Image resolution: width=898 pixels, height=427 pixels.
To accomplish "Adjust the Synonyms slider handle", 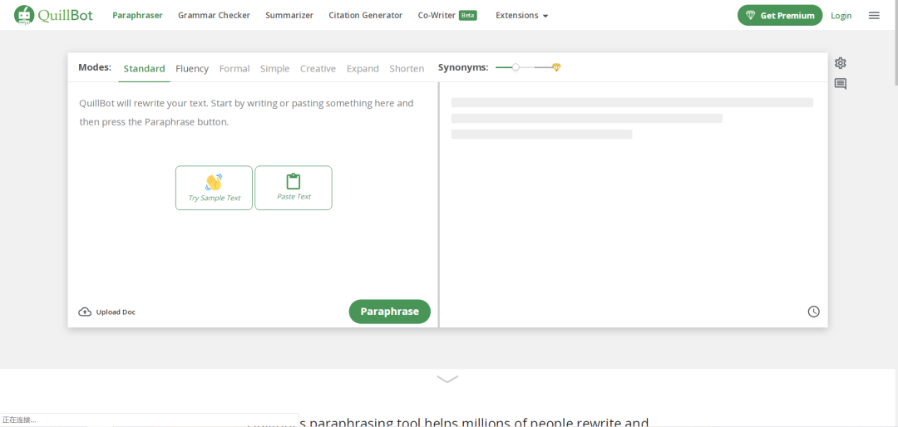I will click(x=516, y=67).
